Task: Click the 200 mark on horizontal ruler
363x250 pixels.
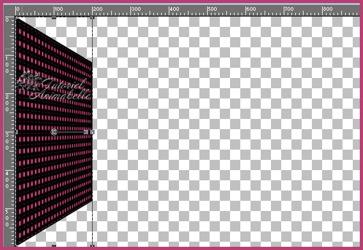Action: pyautogui.click(x=97, y=9)
